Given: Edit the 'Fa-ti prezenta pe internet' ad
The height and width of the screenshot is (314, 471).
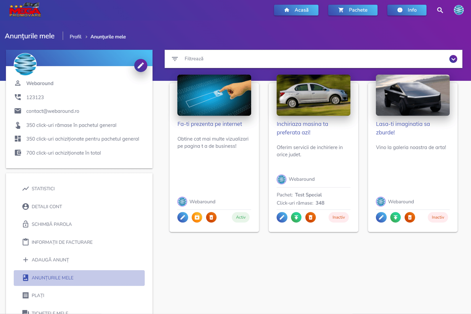Looking at the screenshot, I should pyautogui.click(x=183, y=217).
